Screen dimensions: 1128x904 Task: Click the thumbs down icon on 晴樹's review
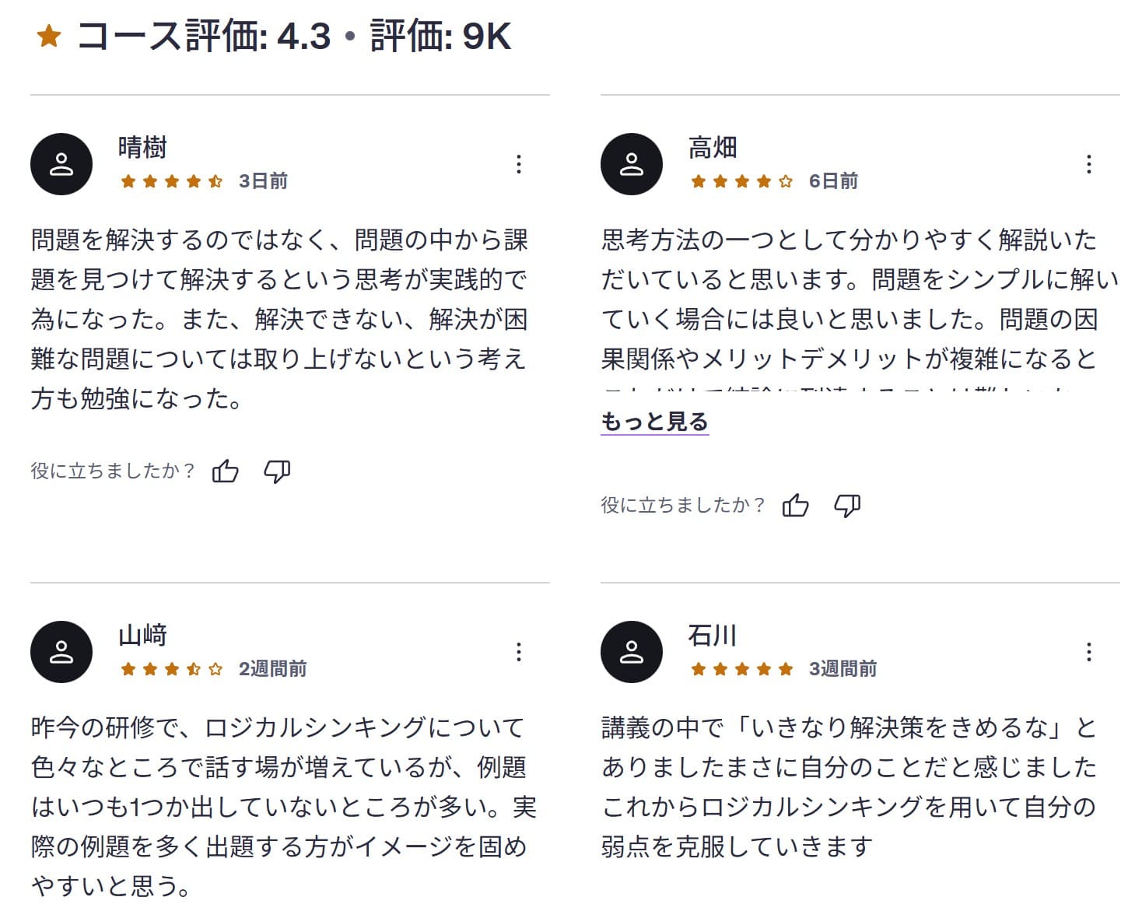(x=278, y=470)
